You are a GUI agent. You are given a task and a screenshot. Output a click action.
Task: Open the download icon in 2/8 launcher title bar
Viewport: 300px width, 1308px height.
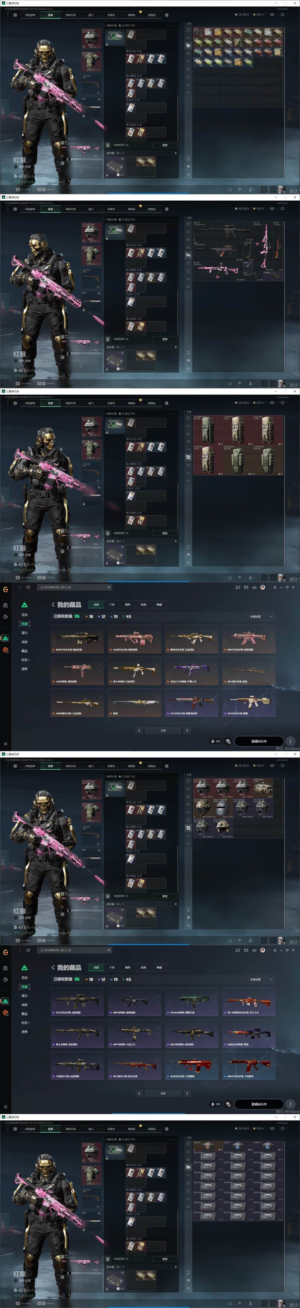click(x=254, y=950)
